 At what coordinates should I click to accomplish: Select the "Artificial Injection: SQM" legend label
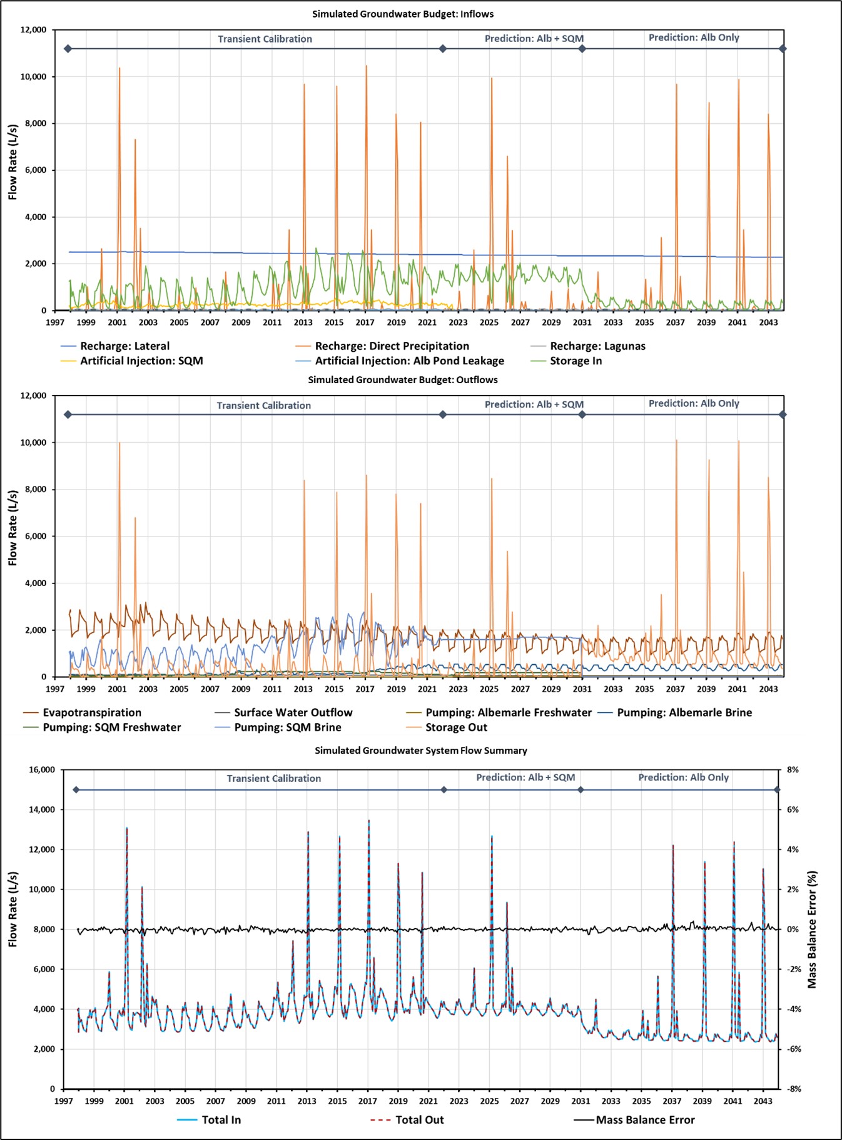click(141, 361)
